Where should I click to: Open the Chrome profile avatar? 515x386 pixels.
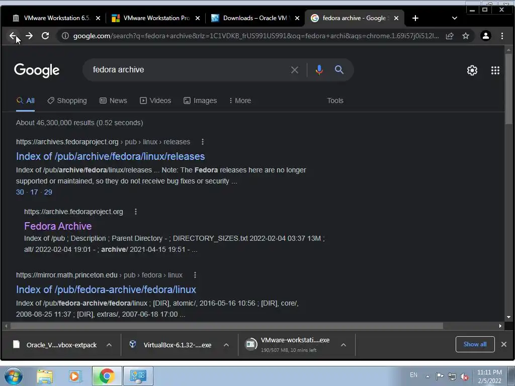(x=486, y=36)
